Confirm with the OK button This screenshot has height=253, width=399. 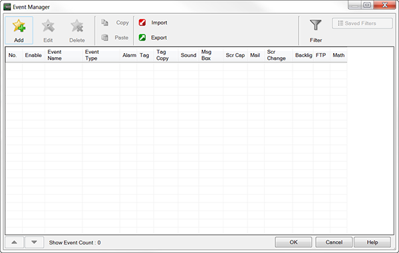[x=293, y=242]
